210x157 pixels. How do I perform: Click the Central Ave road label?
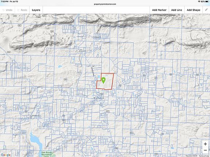coord(93,72)
